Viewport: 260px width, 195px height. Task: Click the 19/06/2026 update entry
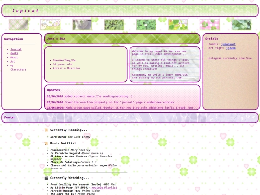pos(120,108)
